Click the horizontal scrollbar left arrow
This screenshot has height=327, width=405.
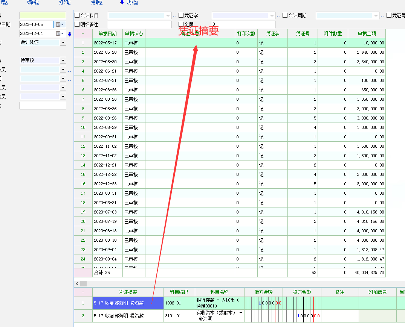77,284
